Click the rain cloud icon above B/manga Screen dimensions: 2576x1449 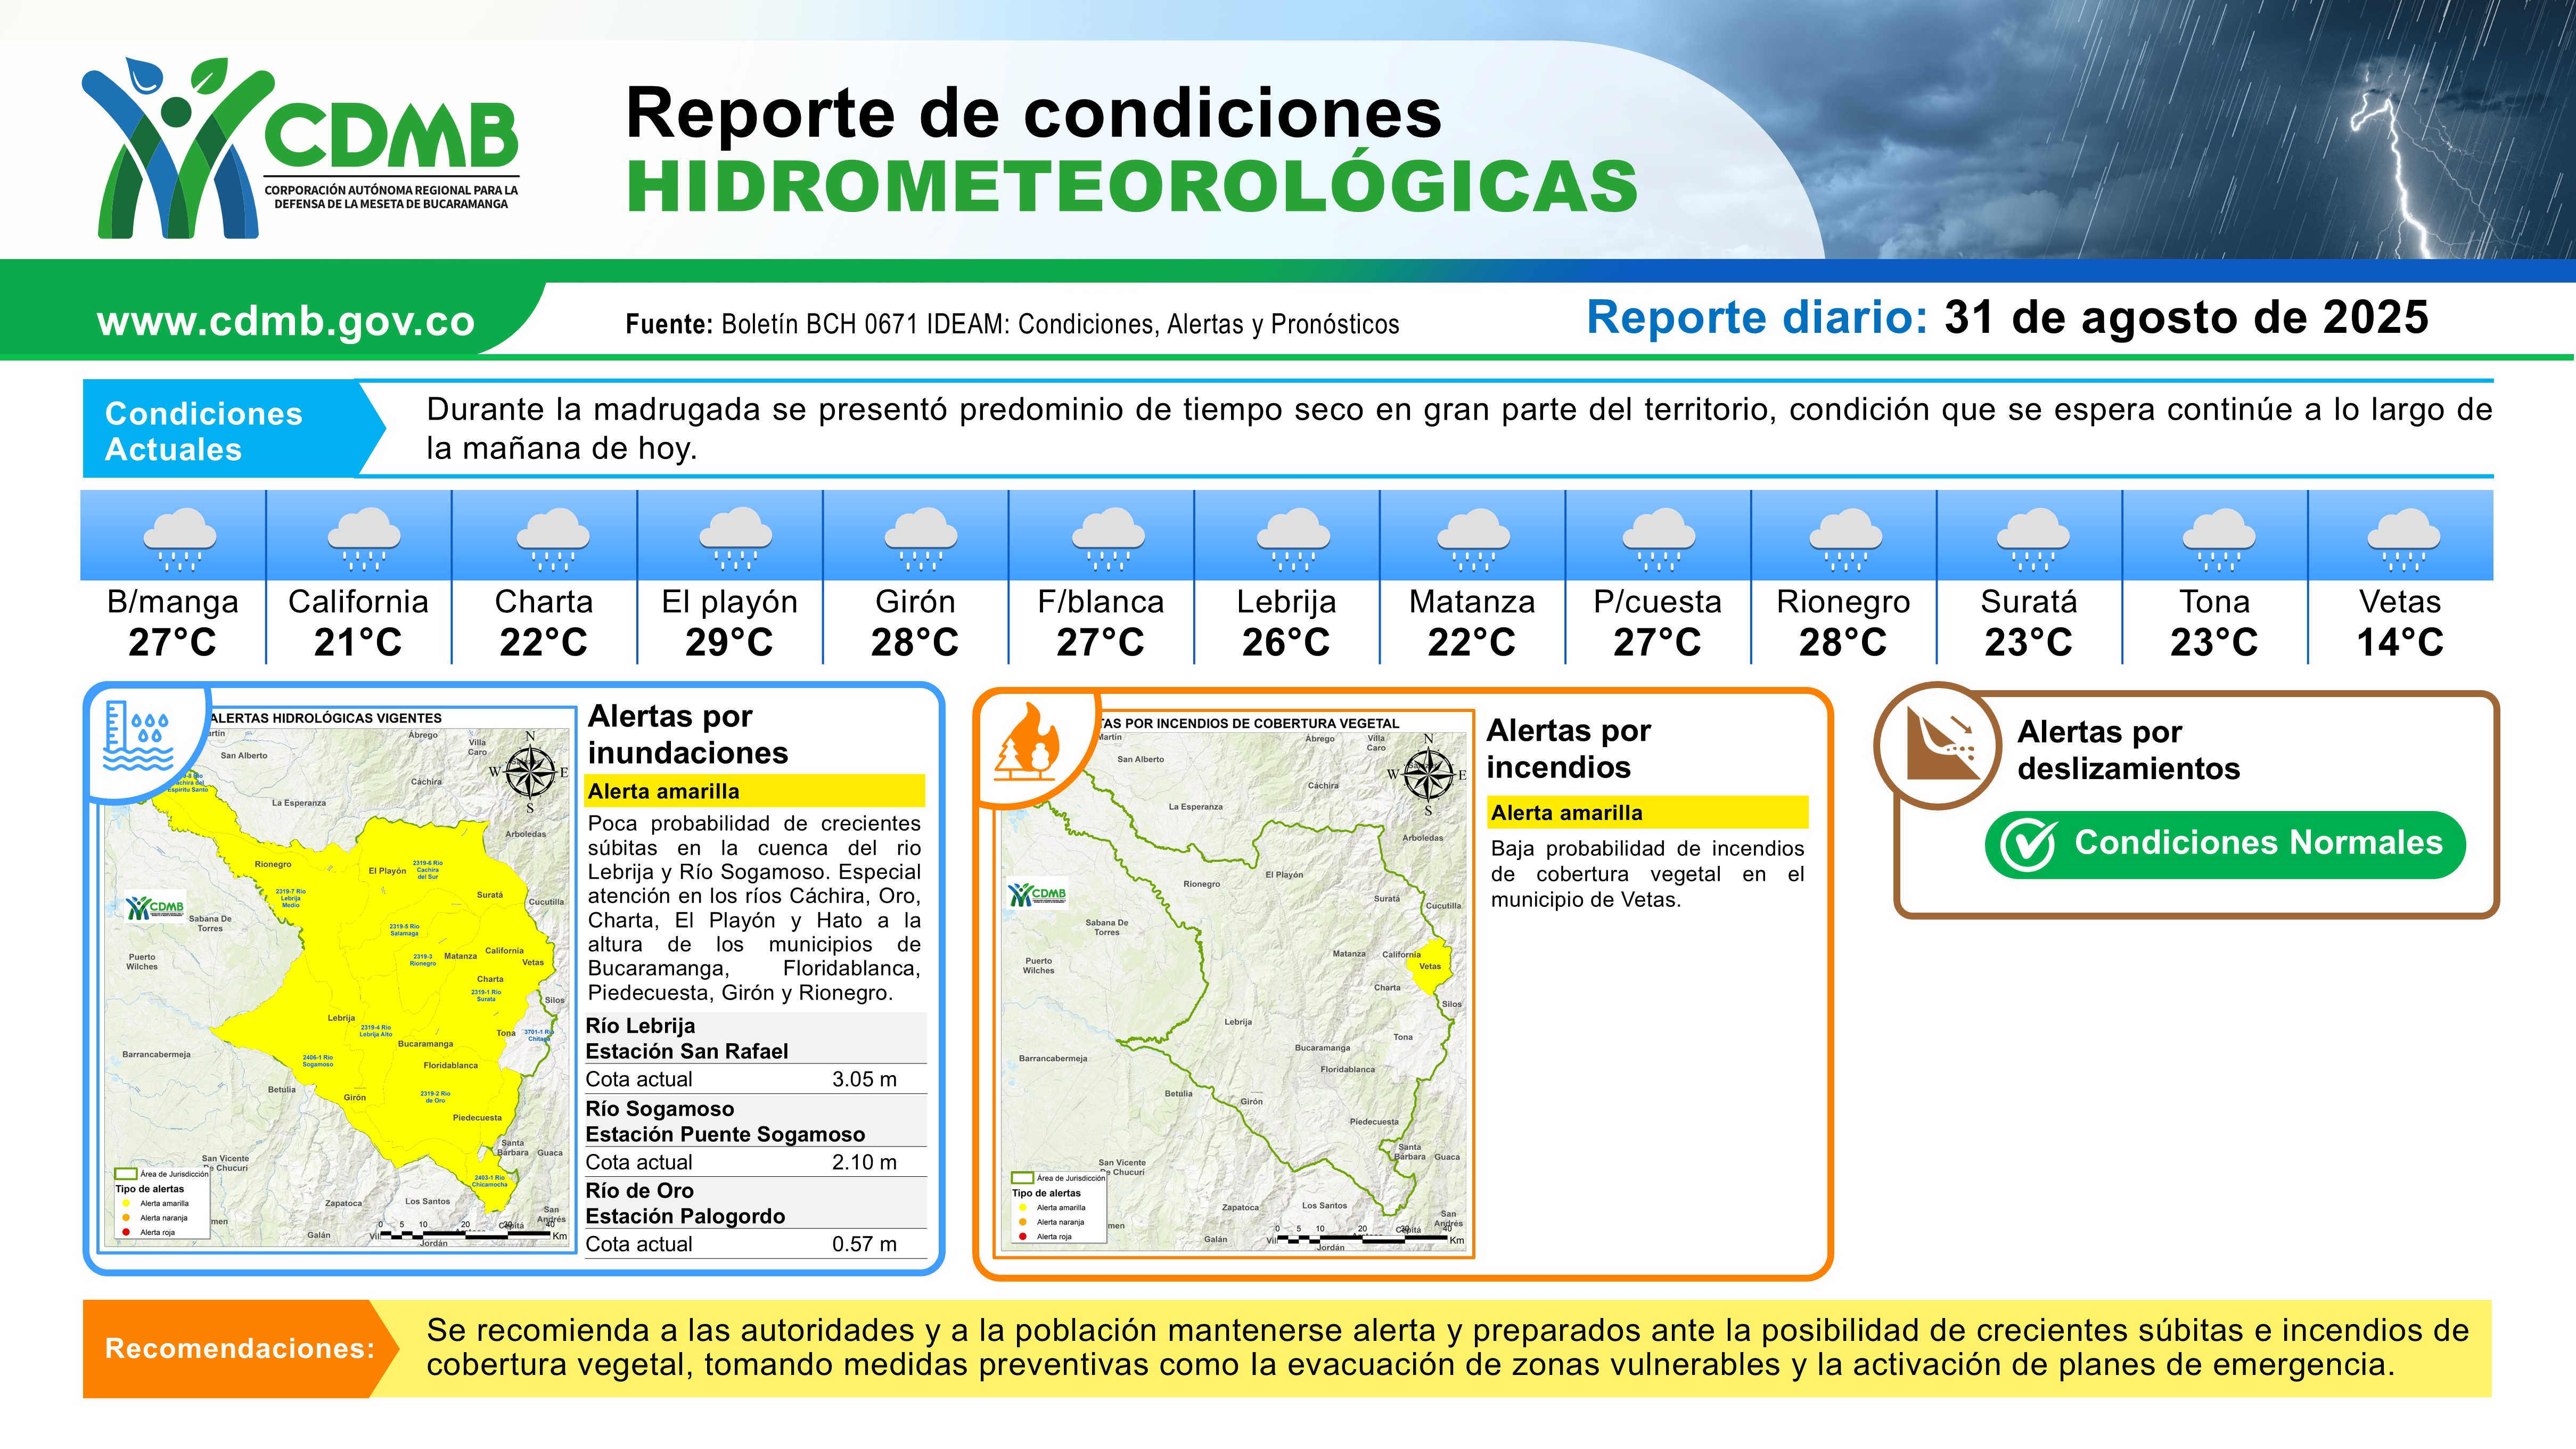[x=180, y=539]
